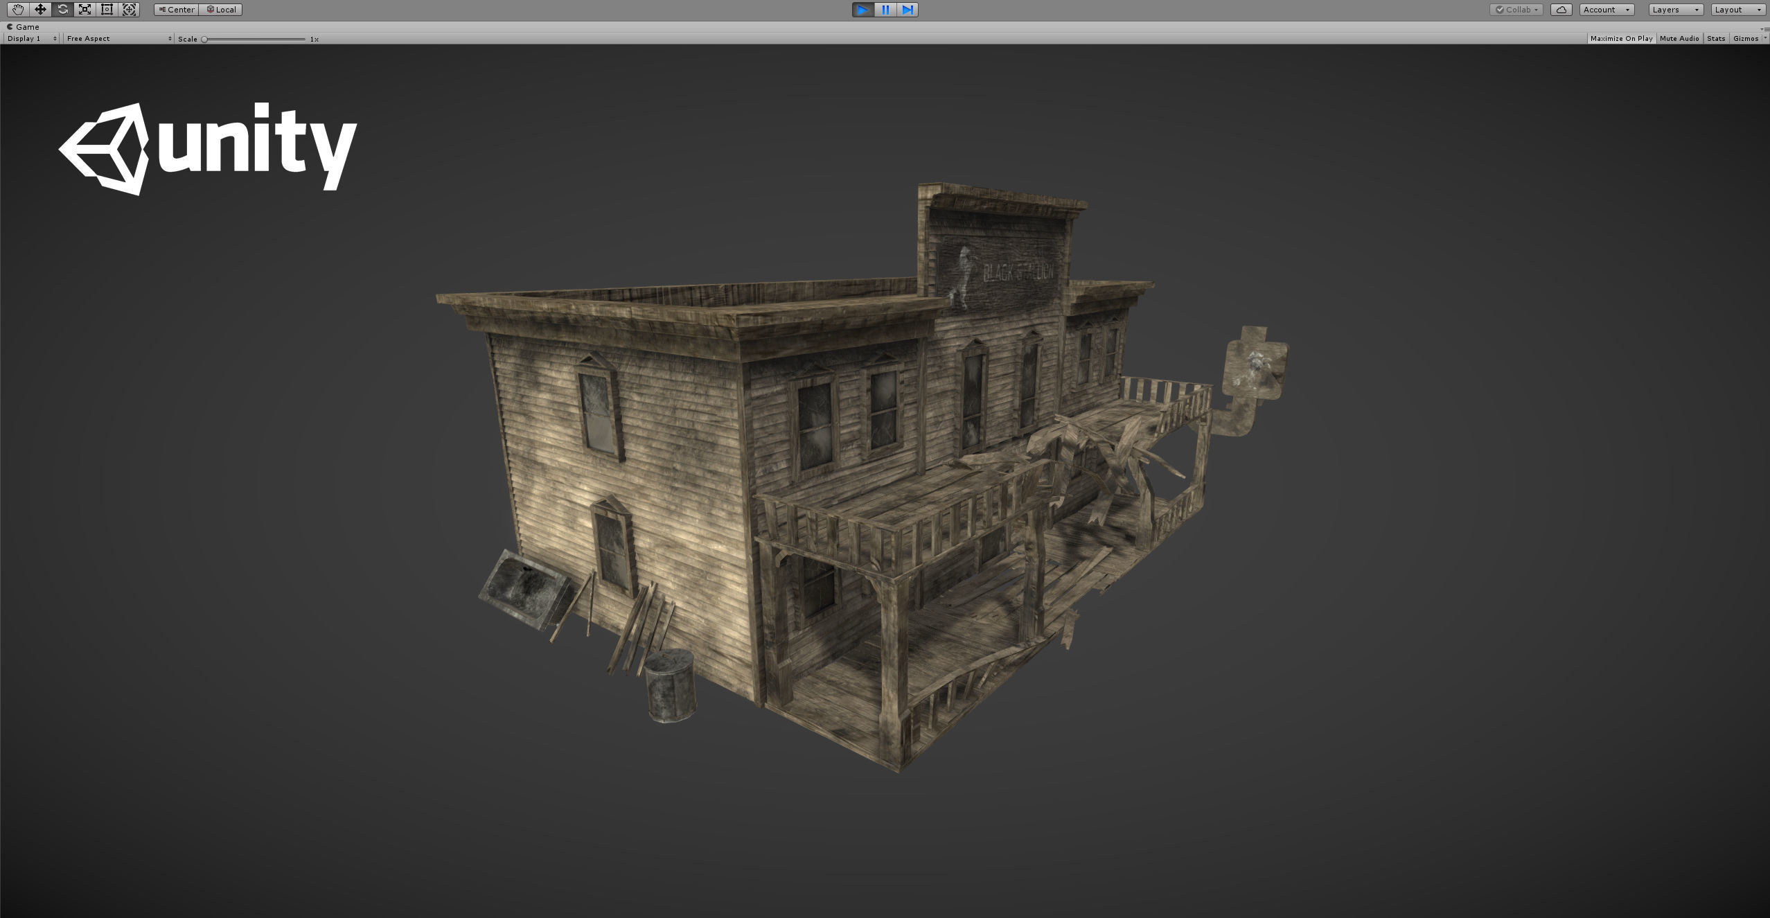This screenshot has width=1770, height=918.
Task: Select the Move tool
Action: coord(40,10)
